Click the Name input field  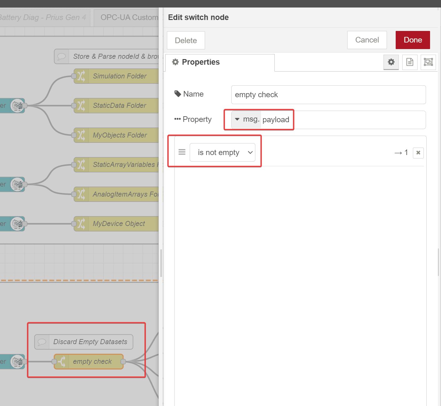(x=328, y=95)
